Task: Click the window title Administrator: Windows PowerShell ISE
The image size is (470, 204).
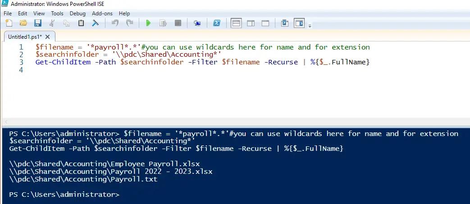Action: pos(58,4)
